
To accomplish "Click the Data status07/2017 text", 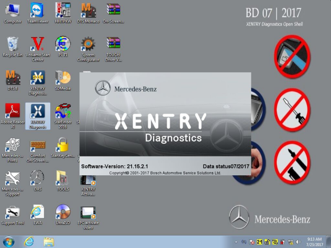I will click(x=226, y=166).
